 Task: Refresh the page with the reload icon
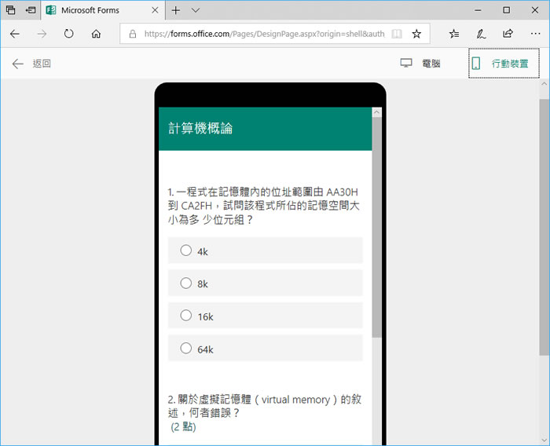[69, 34]
